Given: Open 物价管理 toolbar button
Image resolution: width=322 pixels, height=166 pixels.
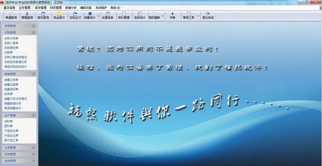Looking at the screenshot, I should (x=124, y=16).
